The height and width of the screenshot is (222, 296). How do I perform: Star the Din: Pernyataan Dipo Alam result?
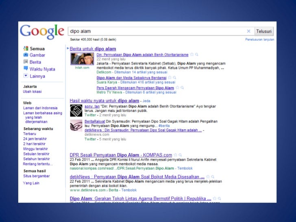click(x=192, y=54)
